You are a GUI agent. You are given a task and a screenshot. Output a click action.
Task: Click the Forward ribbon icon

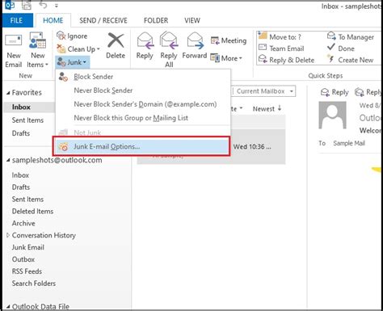click(195, 45)
